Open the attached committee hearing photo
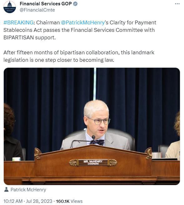 click(x=92, y=126)
